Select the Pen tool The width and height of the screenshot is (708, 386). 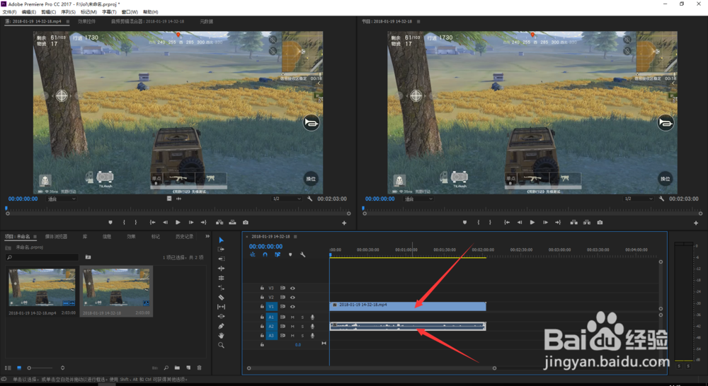tap(221, 326)
